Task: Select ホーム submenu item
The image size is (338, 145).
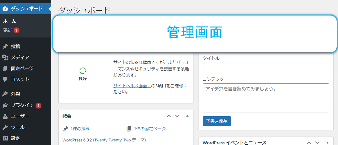Action: click(10, 21)
